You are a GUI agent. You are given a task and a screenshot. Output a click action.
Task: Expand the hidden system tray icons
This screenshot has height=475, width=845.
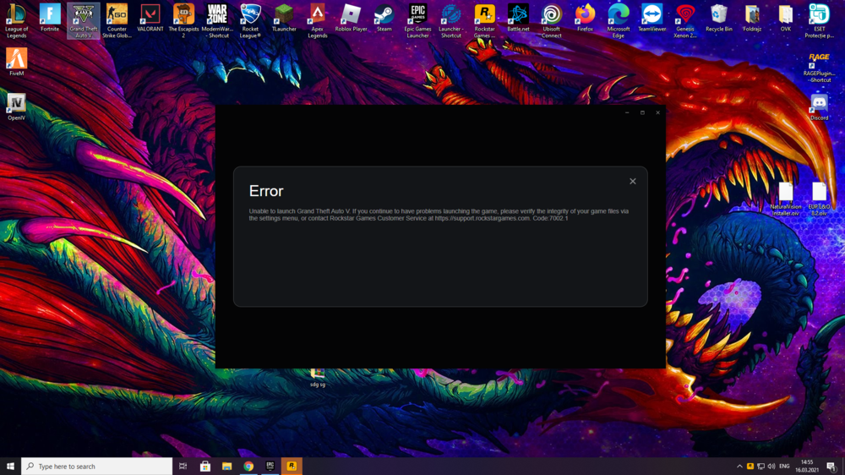tap(739, 467)
